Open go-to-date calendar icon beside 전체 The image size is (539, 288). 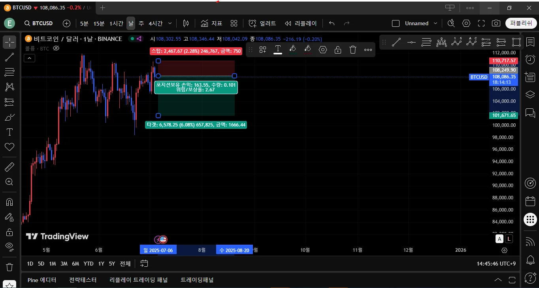pyautogui.click(x=144, y=264)
